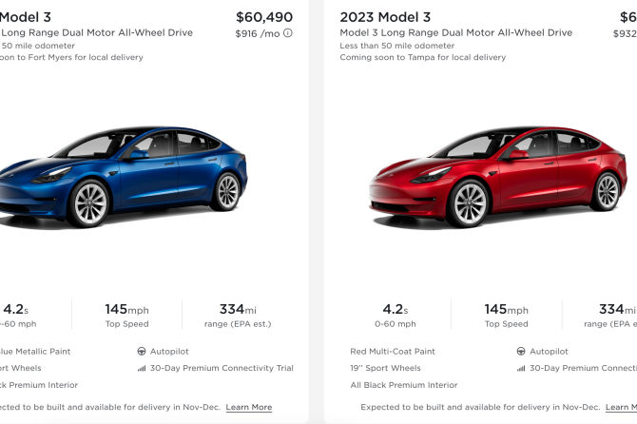
Task: Click All Black Premium Interior on red car card
Action: coord(403,385)
